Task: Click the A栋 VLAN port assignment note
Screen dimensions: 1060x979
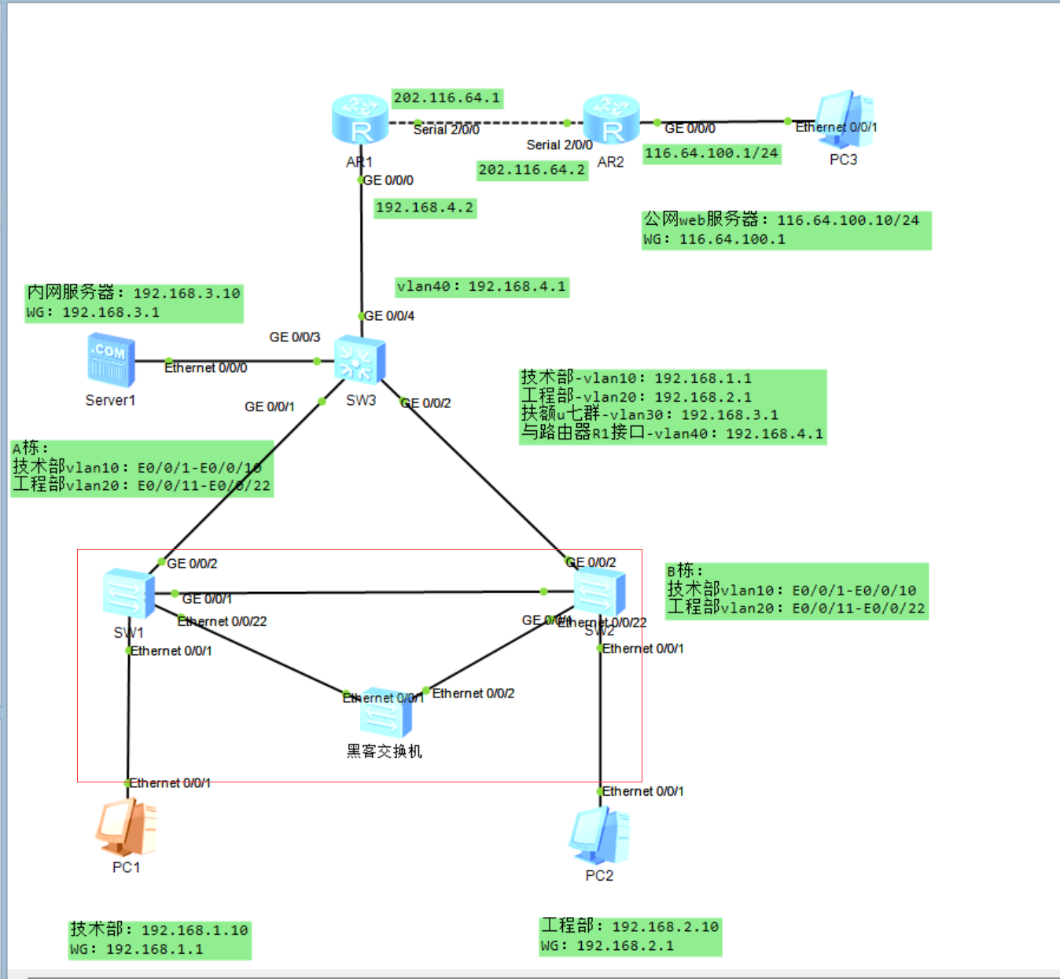Action: (x=142, y=469)
